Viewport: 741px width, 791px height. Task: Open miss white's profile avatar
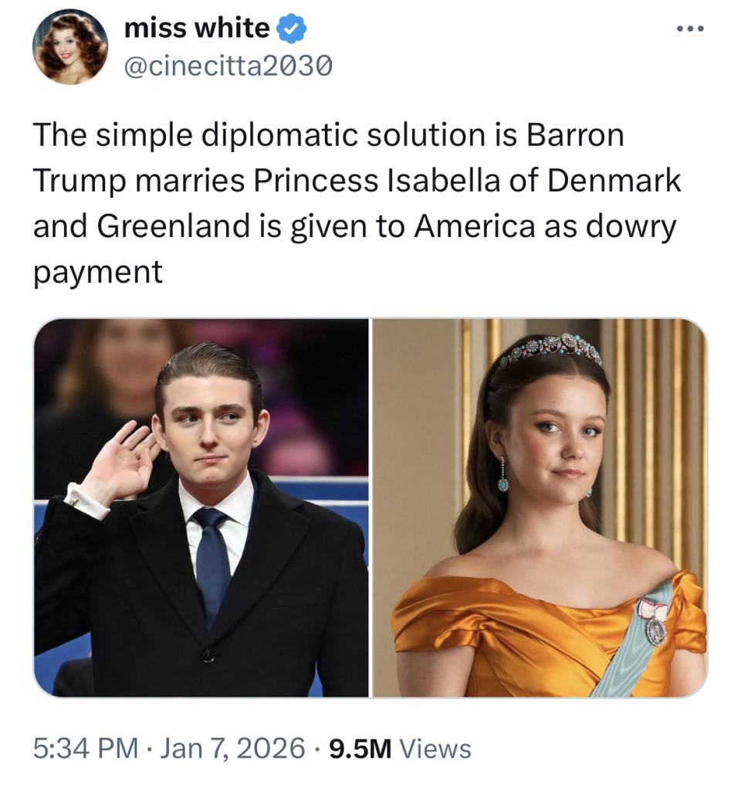pos(70,46)
